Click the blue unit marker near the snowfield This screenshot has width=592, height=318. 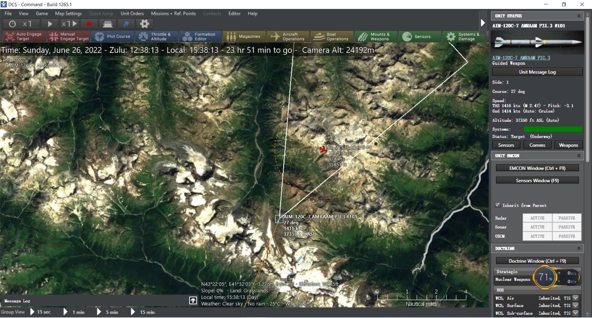click(x=299, y=259)
